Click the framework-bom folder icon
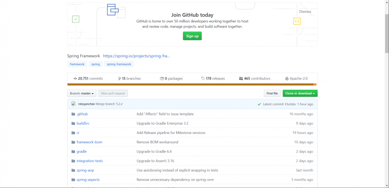 tap(73, 142)
